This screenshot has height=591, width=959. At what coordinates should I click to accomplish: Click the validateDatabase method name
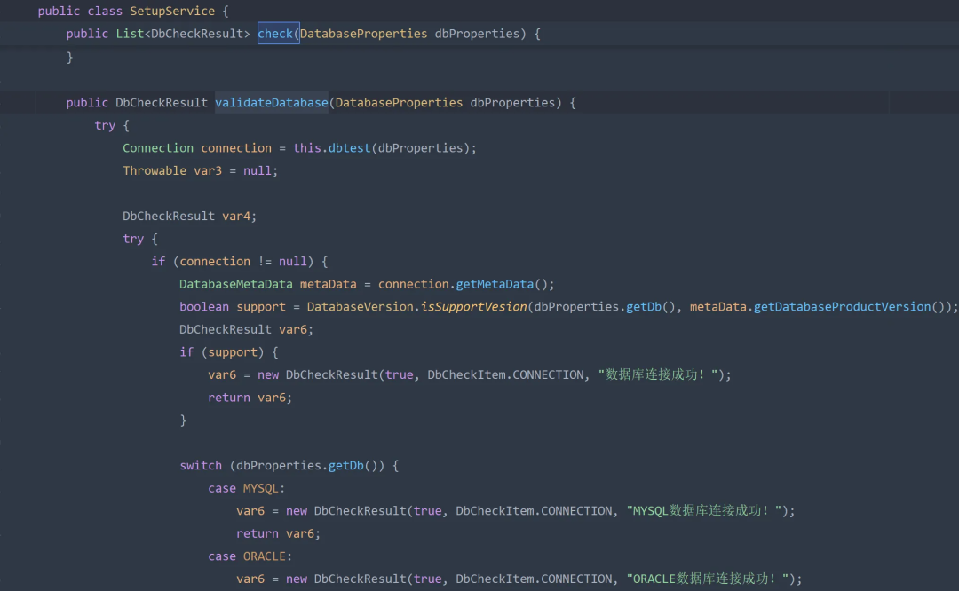tap(272, 103)
